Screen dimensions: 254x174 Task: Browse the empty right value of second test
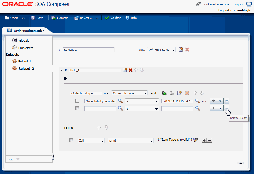(x=198, y=108)
